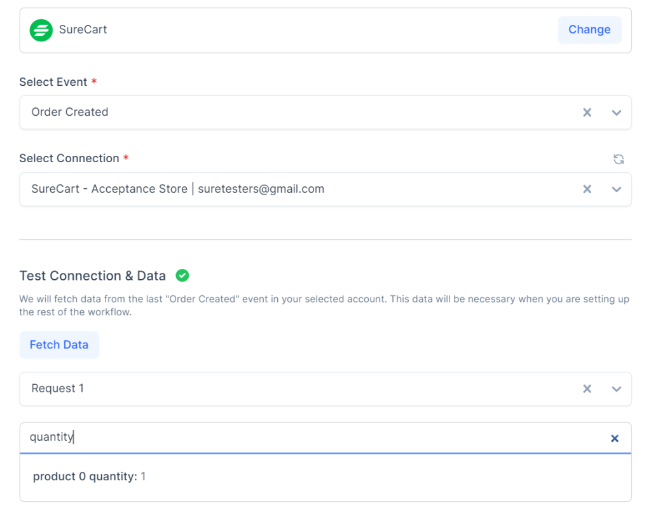
Task: Click the SureCart Acceptance Store connection field
Action: (x=286, y=189)
